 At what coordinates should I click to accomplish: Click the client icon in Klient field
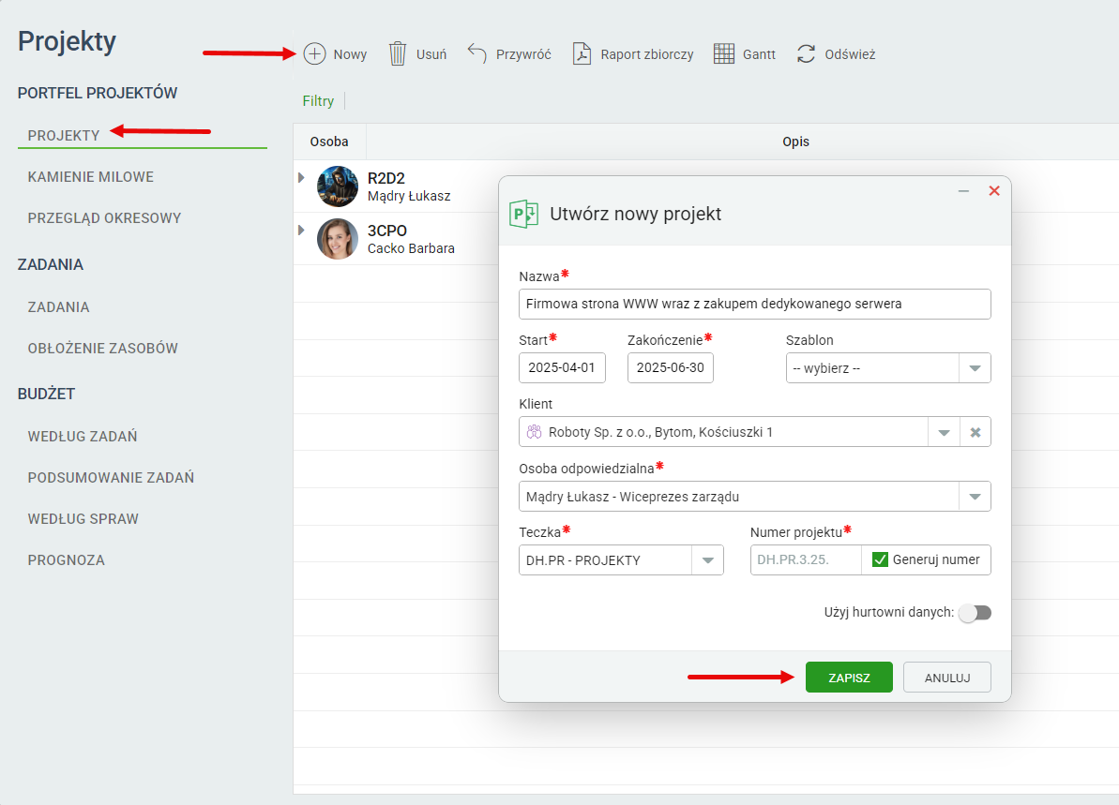[534, 432]
